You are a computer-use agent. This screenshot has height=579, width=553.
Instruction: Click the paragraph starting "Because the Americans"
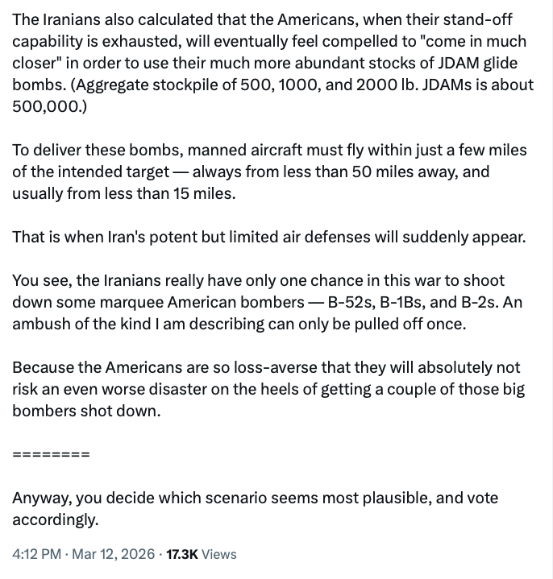point(266,389)
